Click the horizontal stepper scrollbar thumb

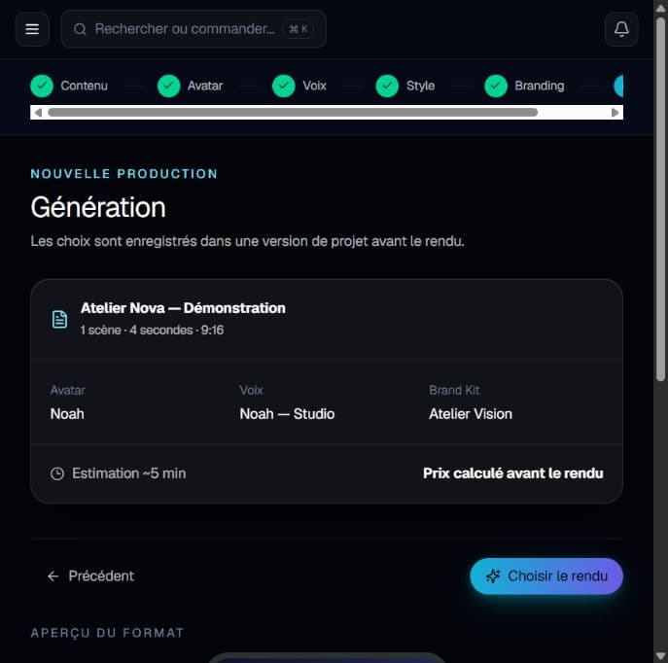pos(293,113)
